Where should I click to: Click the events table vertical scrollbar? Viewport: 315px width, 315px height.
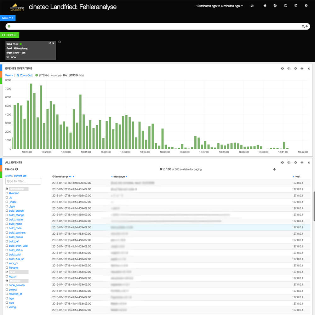314,206
